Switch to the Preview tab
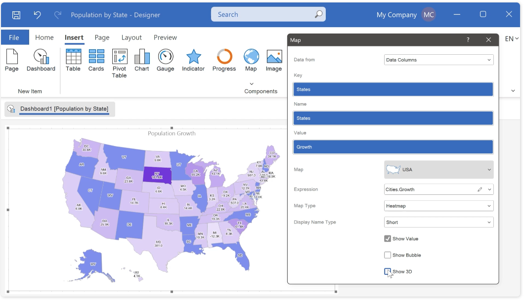The width and height of the screenshot is (524, 301). click(165, 38)
